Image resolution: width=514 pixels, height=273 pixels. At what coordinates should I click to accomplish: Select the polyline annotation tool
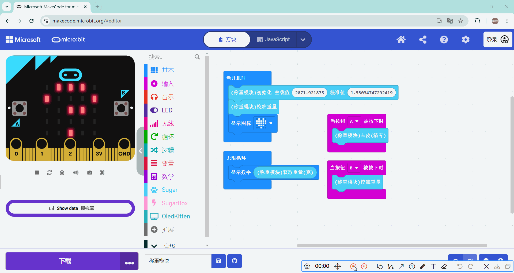coord(391,266)
